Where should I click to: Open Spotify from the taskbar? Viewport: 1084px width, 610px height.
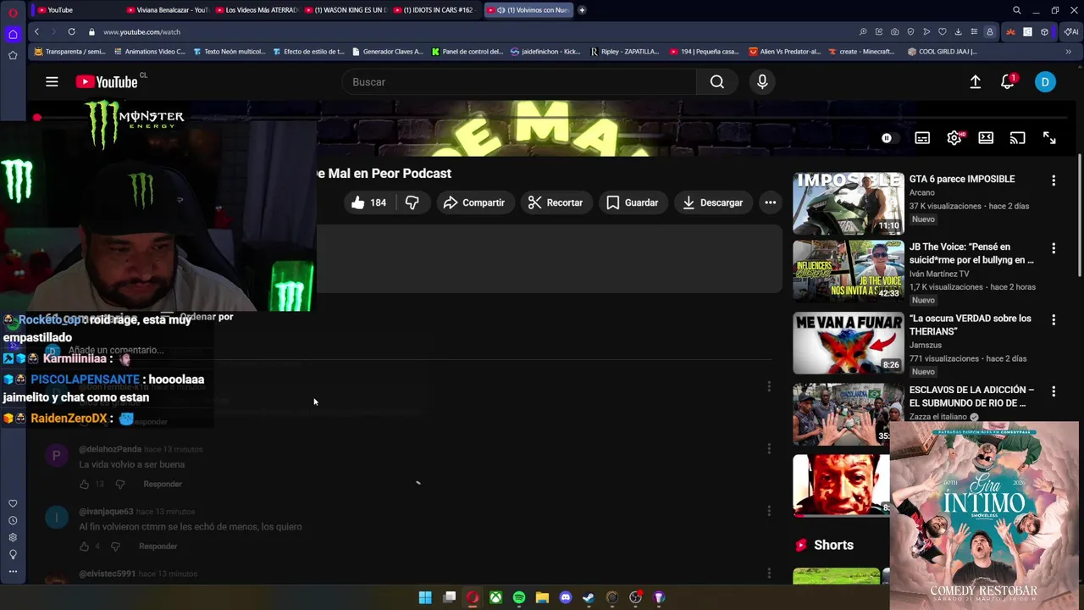click(x=519, y=597)
